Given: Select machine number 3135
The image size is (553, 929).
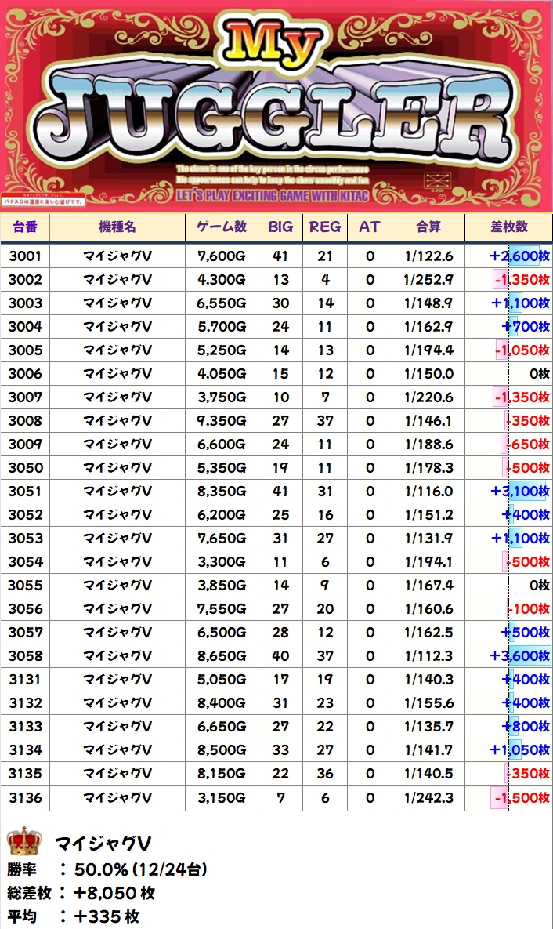Looking at the screenshot, I should pyautogui.click(x=25, y=773).
